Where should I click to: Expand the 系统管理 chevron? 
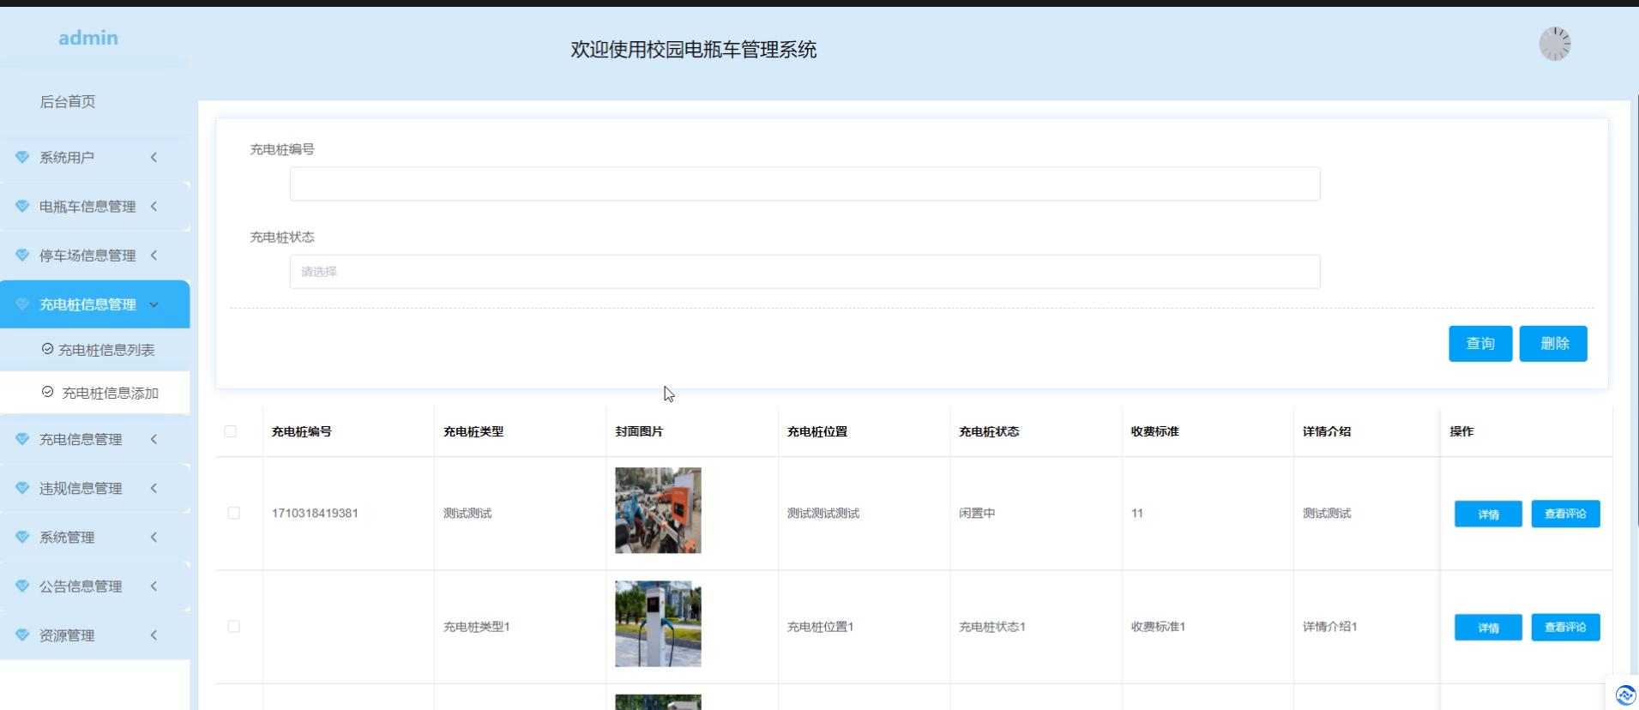[x=154, y=537]
